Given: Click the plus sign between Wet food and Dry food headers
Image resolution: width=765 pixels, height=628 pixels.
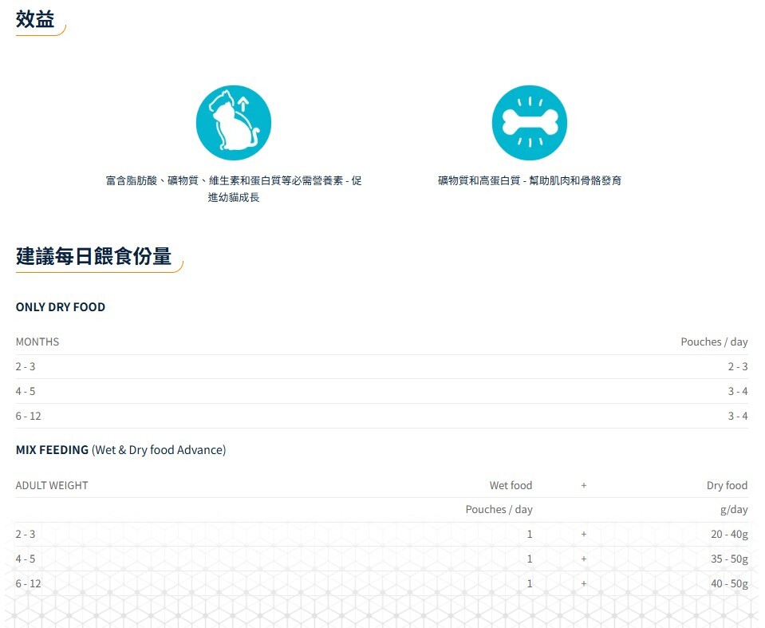Looking at the screenshot, I should click(584, 485).
